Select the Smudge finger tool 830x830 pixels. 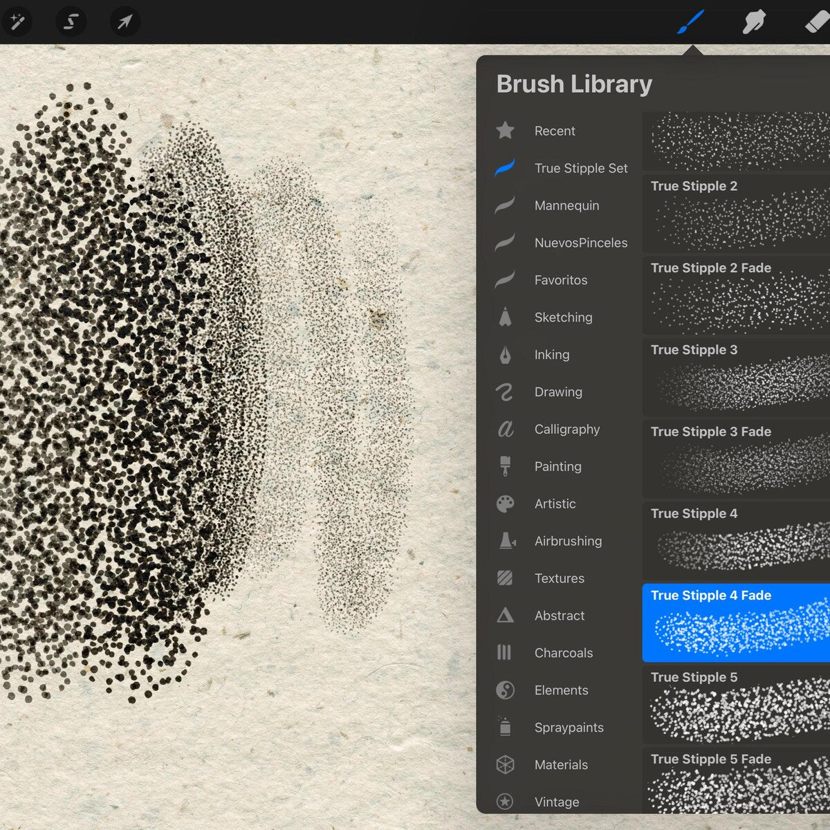tap(754, 22)
